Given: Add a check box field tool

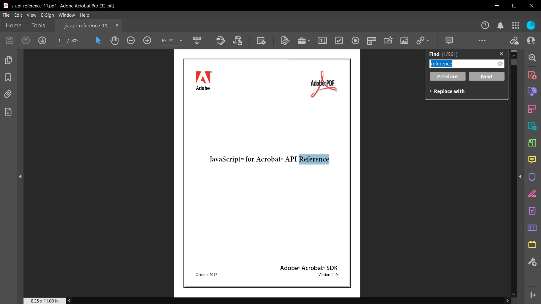Looking at the screenshot, I should coord(339,40).
